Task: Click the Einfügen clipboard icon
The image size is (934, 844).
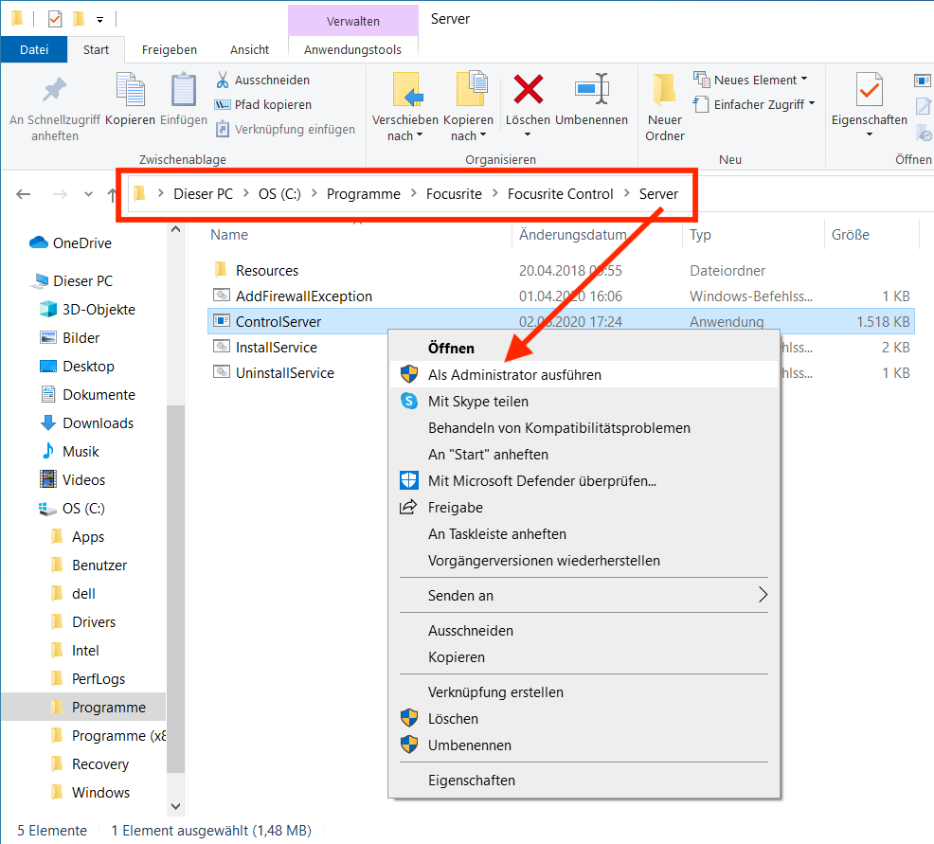Action: pyautogui.click(x=183, y=92)
